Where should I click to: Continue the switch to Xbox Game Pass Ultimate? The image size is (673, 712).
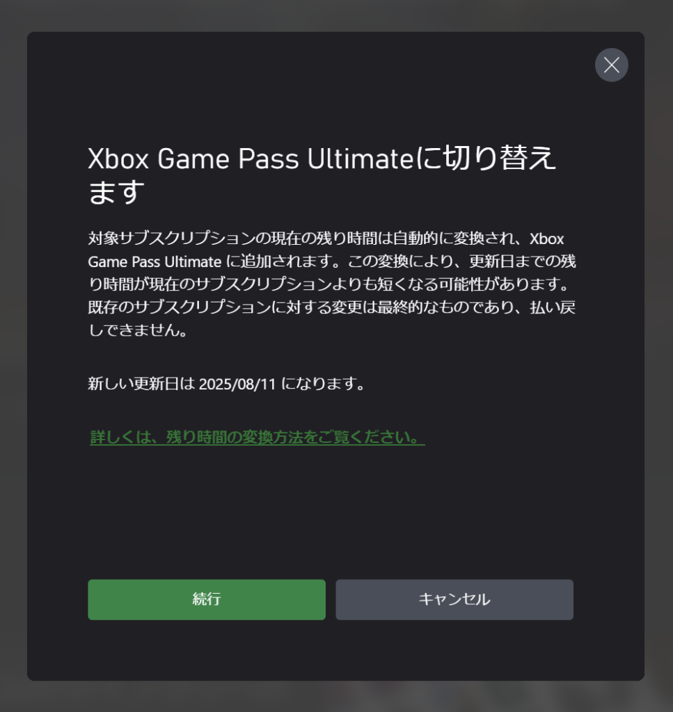coord(207,599)
